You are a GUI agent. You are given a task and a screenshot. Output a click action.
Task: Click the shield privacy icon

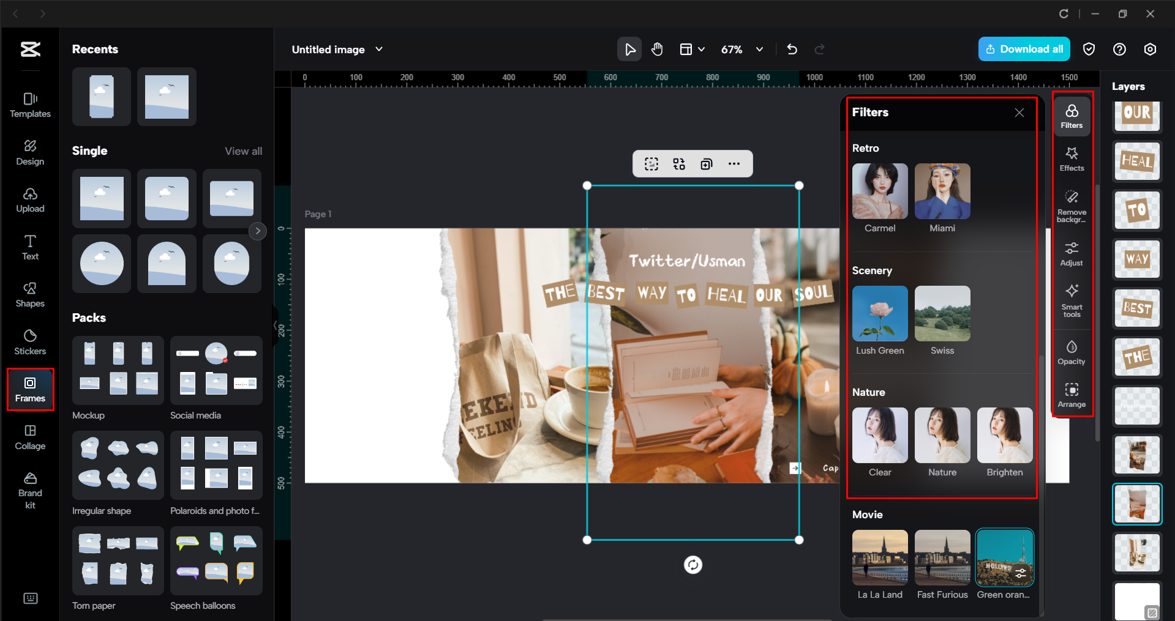(1089, 49)
